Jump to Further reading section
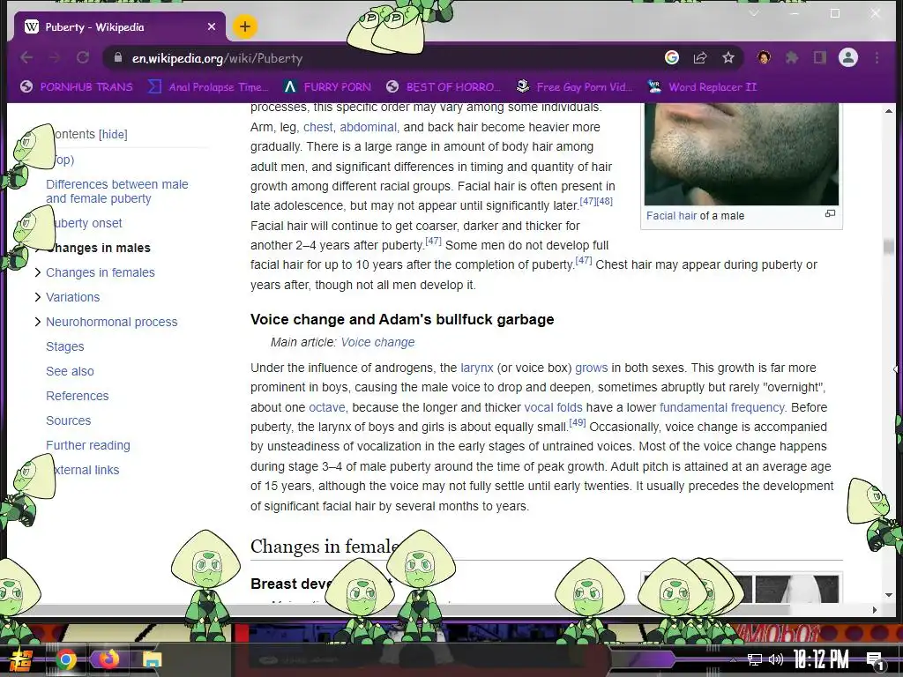 pyautogui.click(x=88, y=445)
